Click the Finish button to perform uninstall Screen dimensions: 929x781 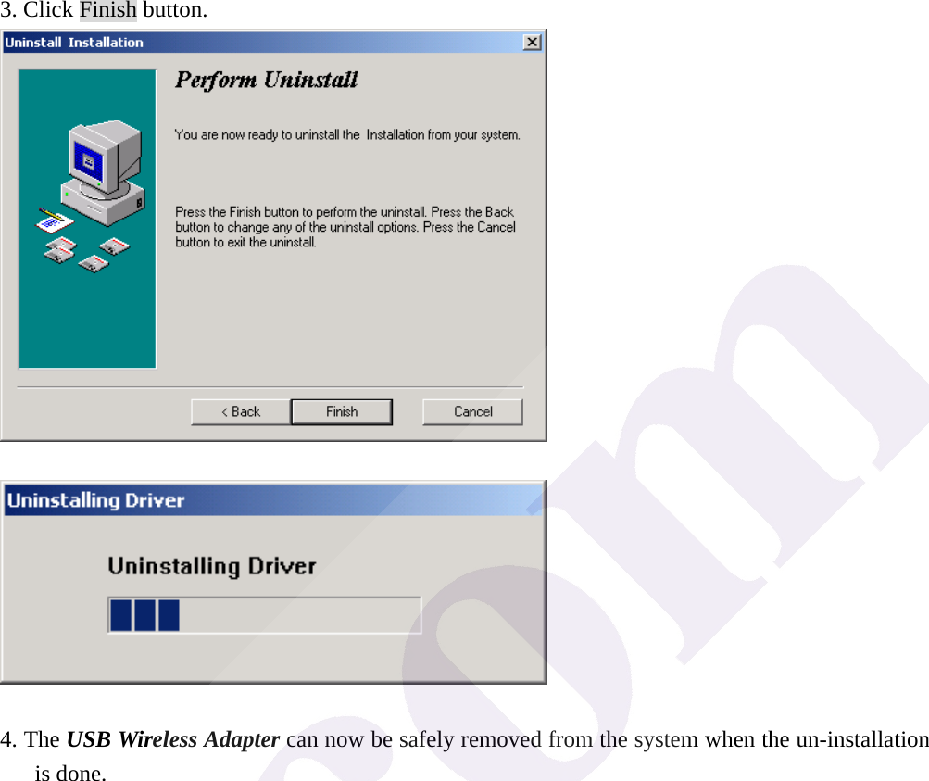click(341, 411)
